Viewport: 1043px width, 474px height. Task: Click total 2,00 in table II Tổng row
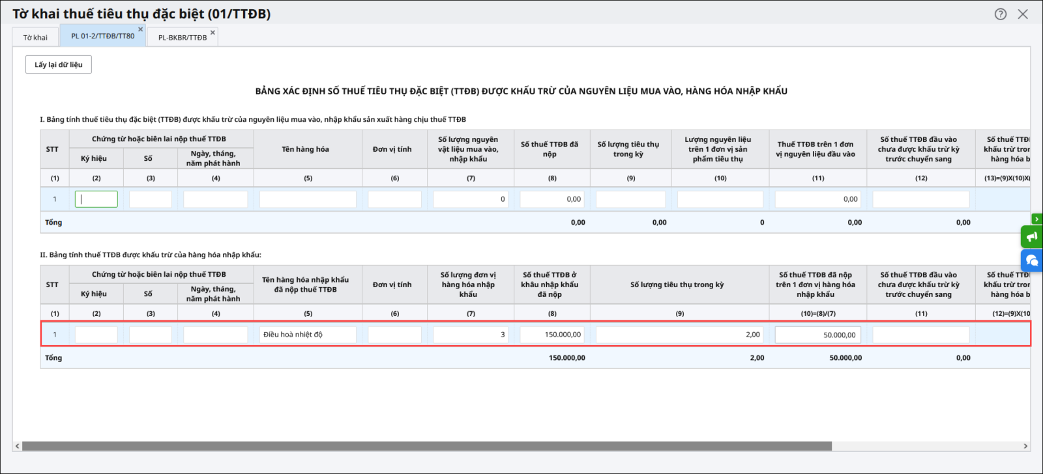757,357
